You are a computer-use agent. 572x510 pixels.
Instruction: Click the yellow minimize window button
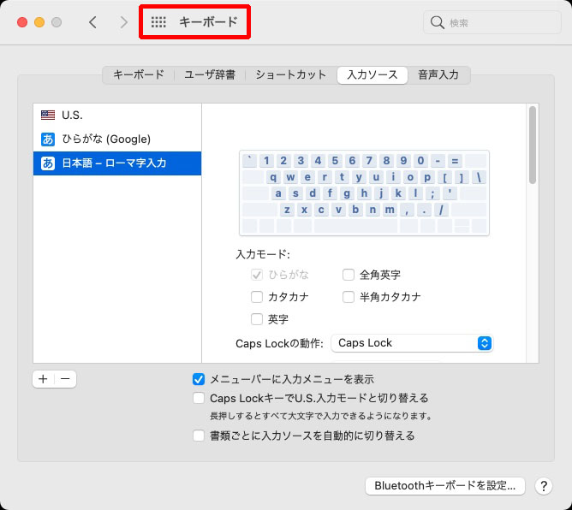39,22
